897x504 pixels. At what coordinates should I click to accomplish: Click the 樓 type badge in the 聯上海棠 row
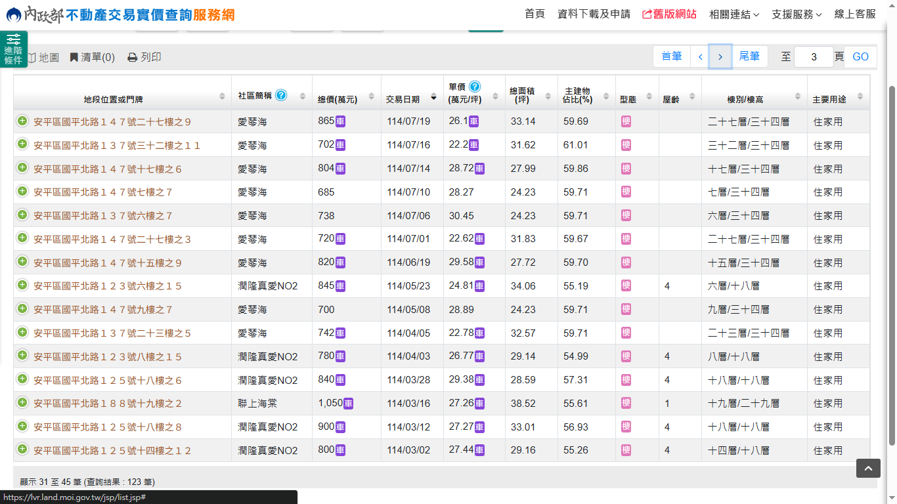click(x=626, y=403)
